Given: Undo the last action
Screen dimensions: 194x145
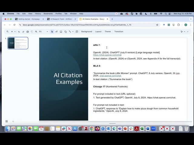Looking at the screenshot, I should (19, 32).
